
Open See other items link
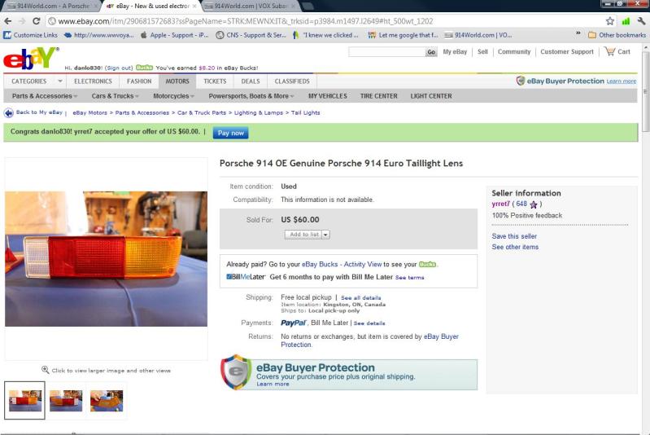click(x=515, y=247)
